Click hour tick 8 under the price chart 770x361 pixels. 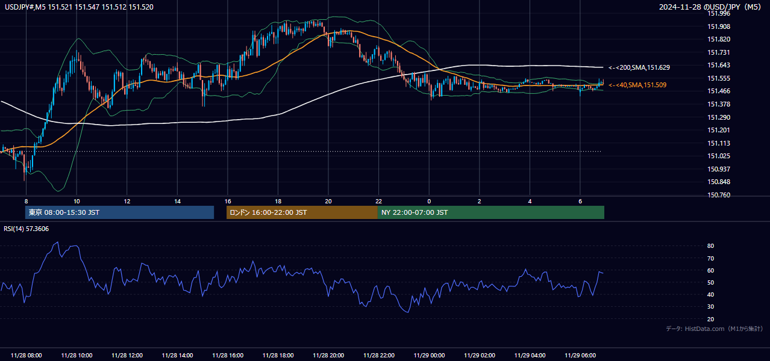[x=26, y=201]
